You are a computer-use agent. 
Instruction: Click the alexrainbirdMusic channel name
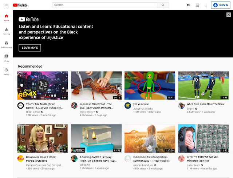(143, 165)
